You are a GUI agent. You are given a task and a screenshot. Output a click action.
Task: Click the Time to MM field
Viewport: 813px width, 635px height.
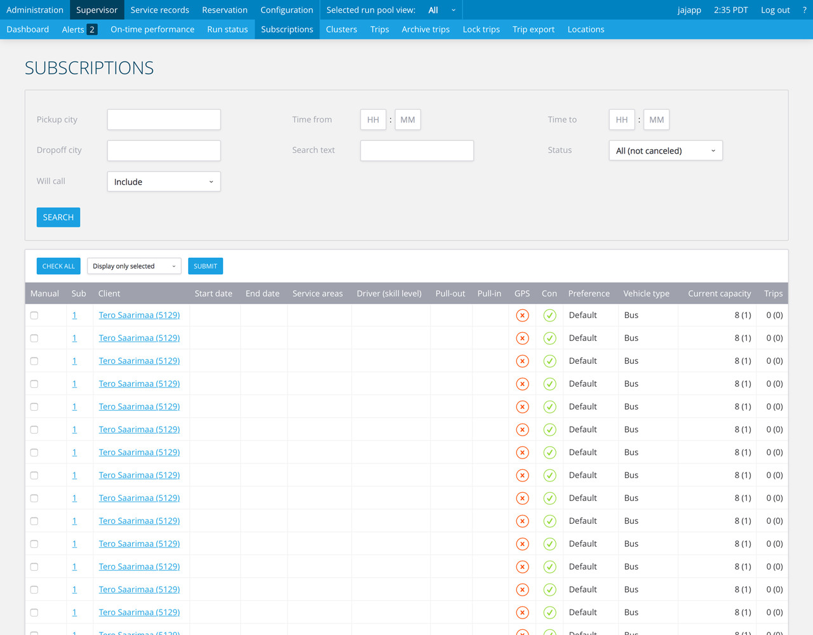tap(656, 119)
